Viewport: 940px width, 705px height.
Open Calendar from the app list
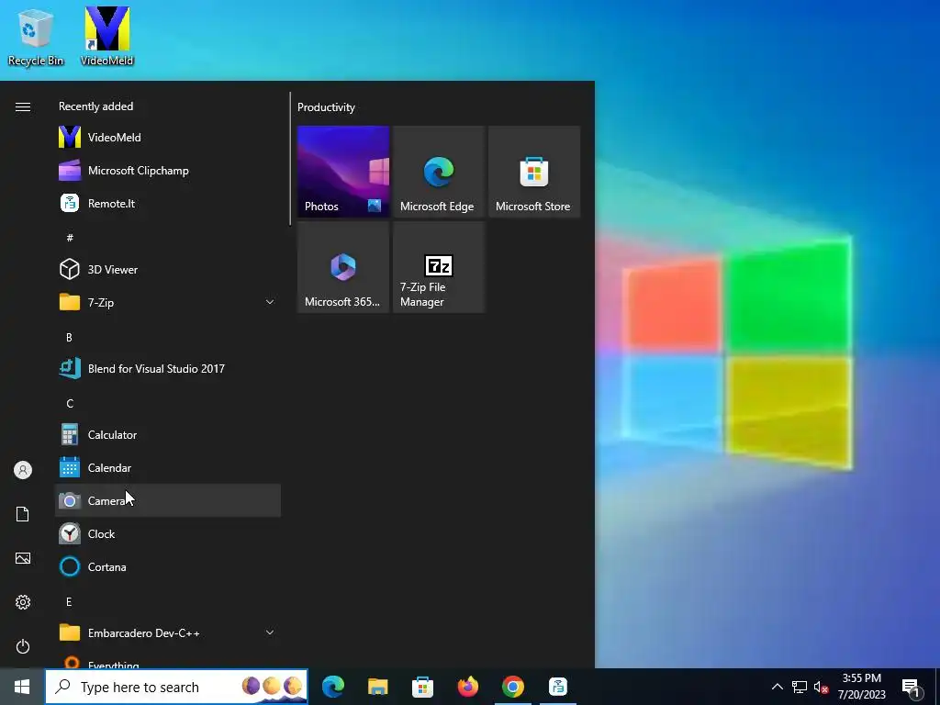[x=168, y=467]
